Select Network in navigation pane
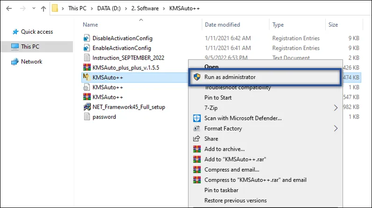The height and width of the screenshot is (208, 372). tap(31, 62)
